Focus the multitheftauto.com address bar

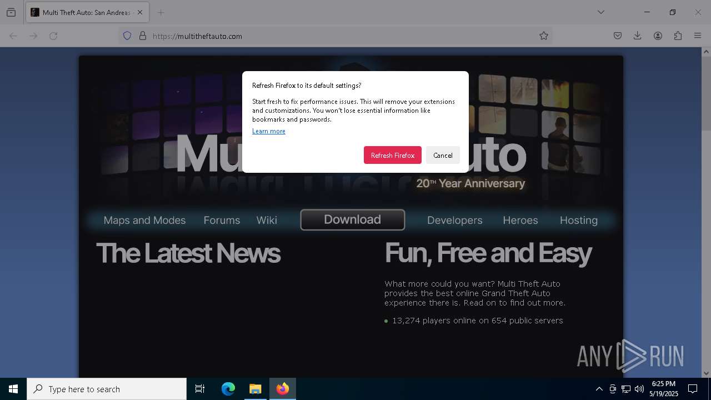(336, 36)
